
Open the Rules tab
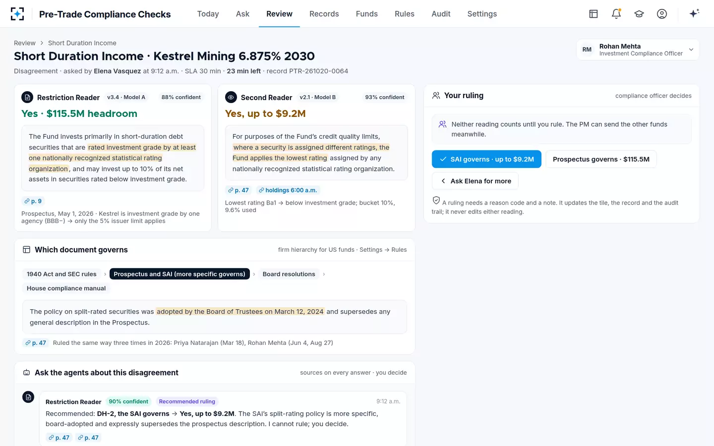[x=405, y=14]
